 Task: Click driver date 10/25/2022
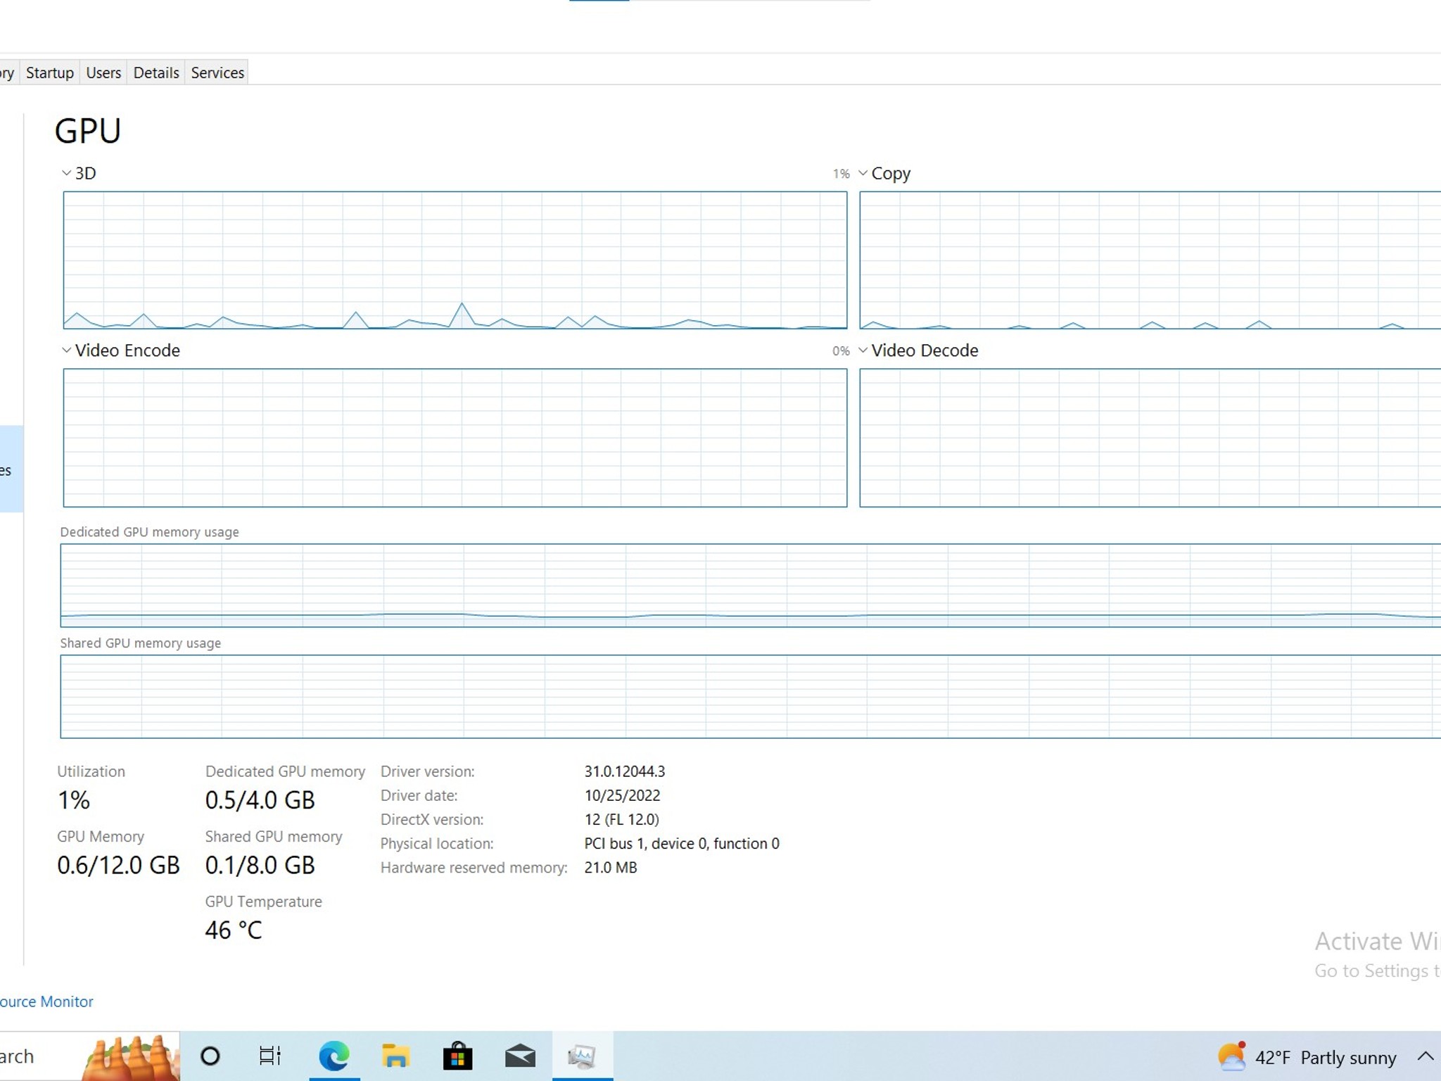(623, 795)
